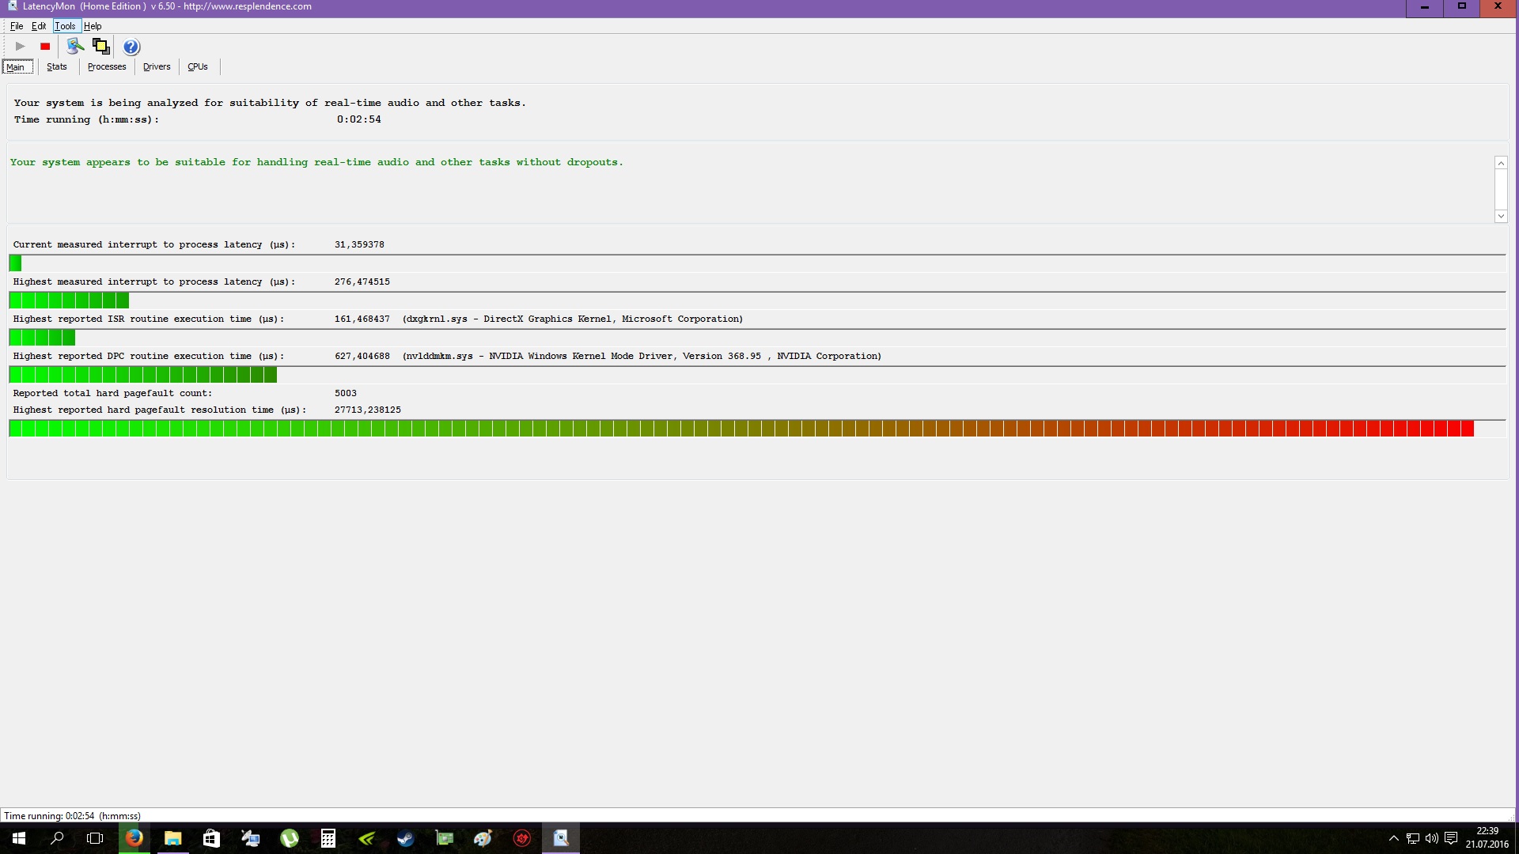Open Steam from the taskbar
This screenshot has height=854, width=1519.
[x=405, y=838]
